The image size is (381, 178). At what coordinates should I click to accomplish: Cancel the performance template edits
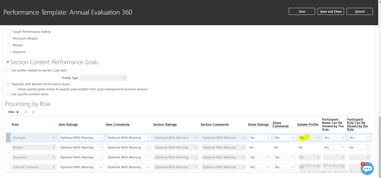tap(359, 11)
